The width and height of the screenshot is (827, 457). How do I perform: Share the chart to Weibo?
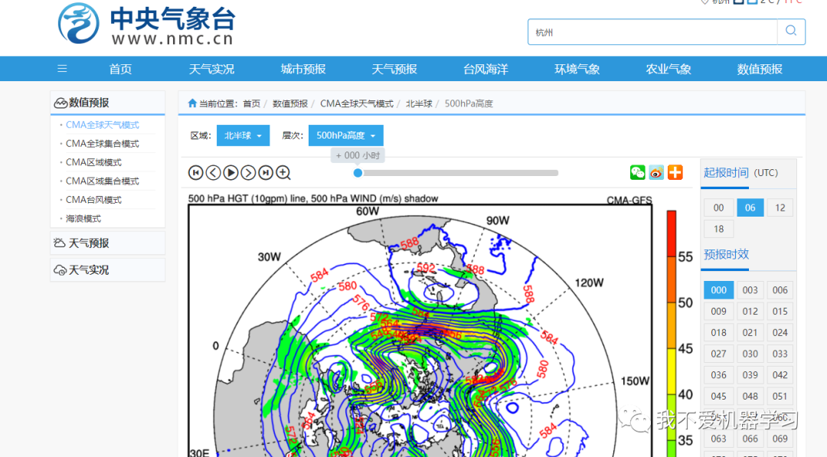tap(656, 172)
